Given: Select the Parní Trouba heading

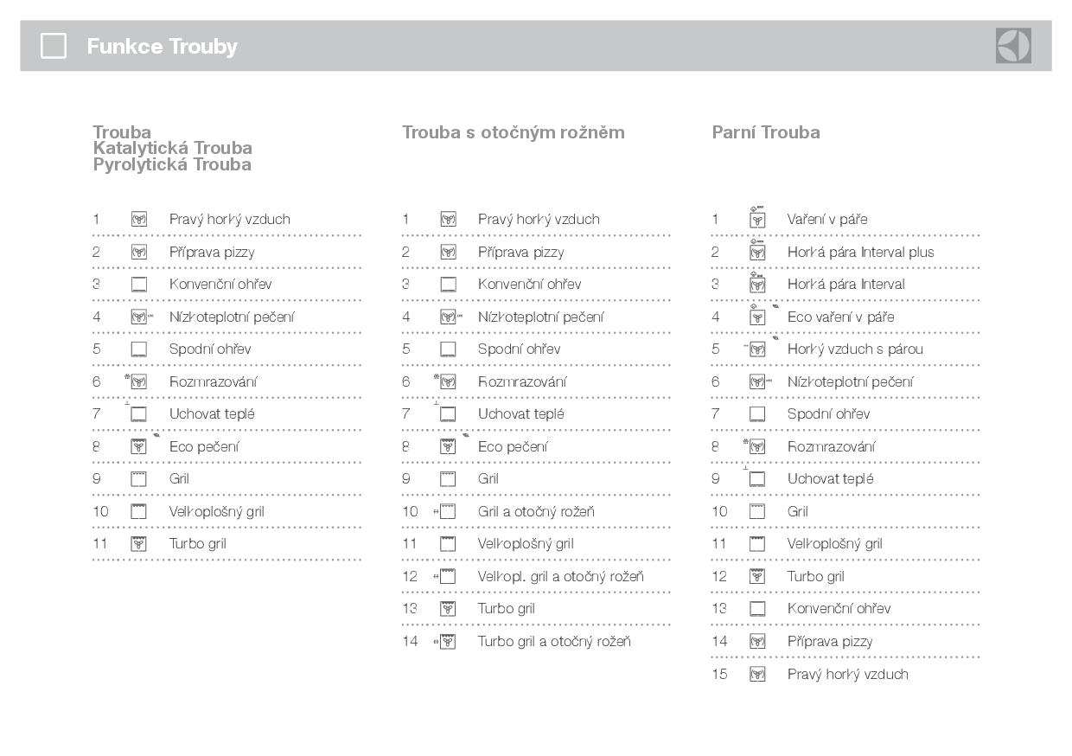Looking at the screenshot, I should click(766, 132).
